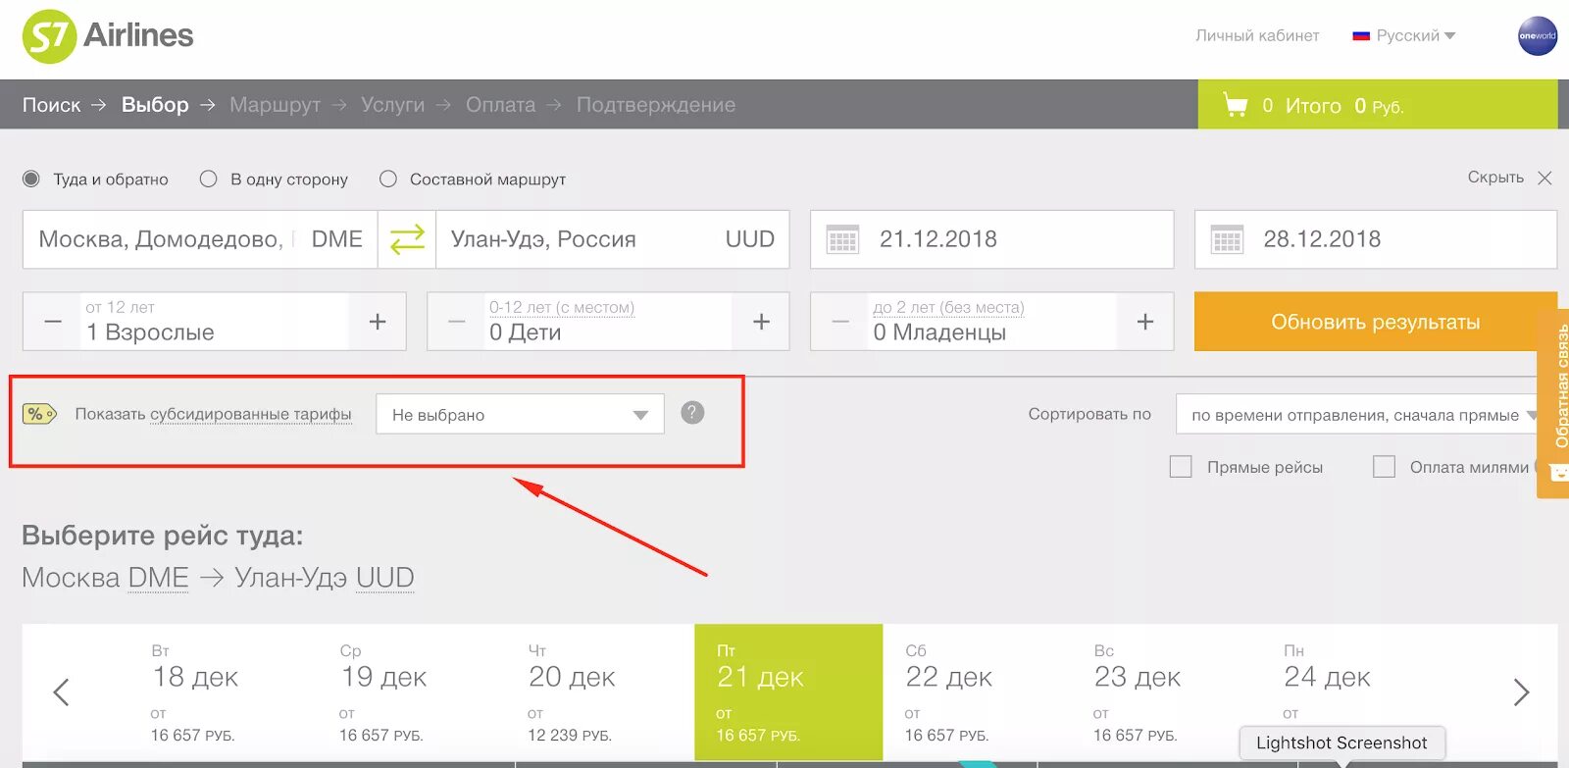Click the departure date 21.12.2018 field
The image size is (1569, 768).
pos(991,239)
